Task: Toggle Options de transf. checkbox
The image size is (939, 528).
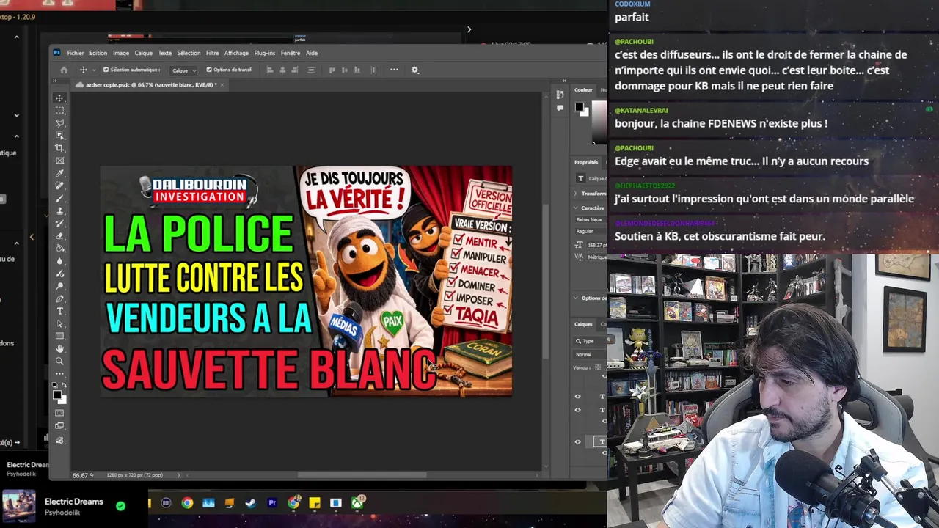Action: click(209, 70)
